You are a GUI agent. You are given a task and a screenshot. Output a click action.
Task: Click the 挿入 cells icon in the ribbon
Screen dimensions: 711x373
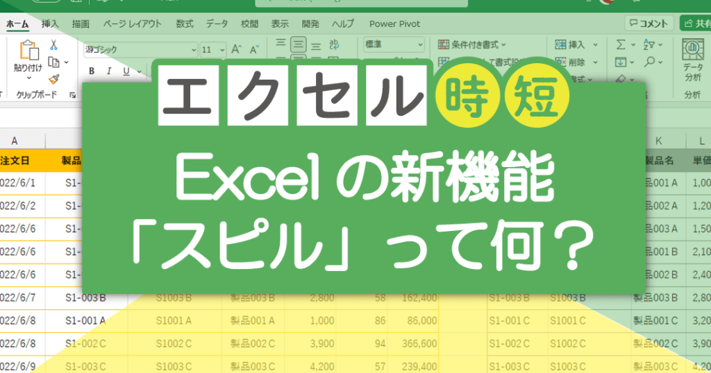click(560, 44)
